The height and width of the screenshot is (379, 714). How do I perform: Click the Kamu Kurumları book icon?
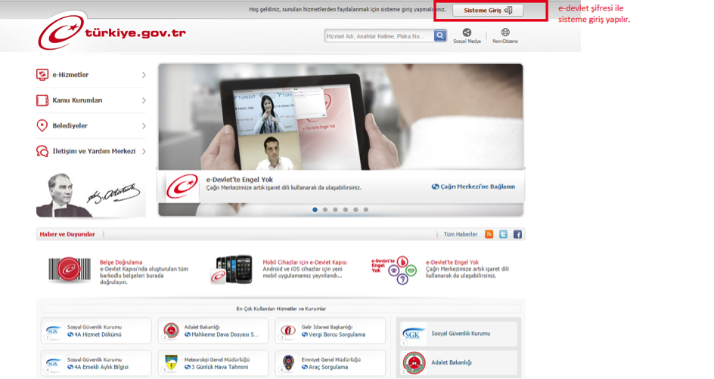(42, 100)
